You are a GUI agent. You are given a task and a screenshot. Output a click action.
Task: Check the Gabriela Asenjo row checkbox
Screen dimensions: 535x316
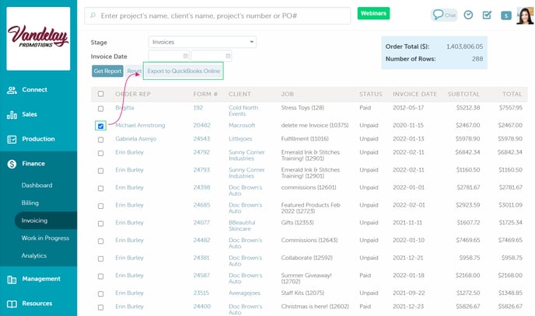pos(100,140)
